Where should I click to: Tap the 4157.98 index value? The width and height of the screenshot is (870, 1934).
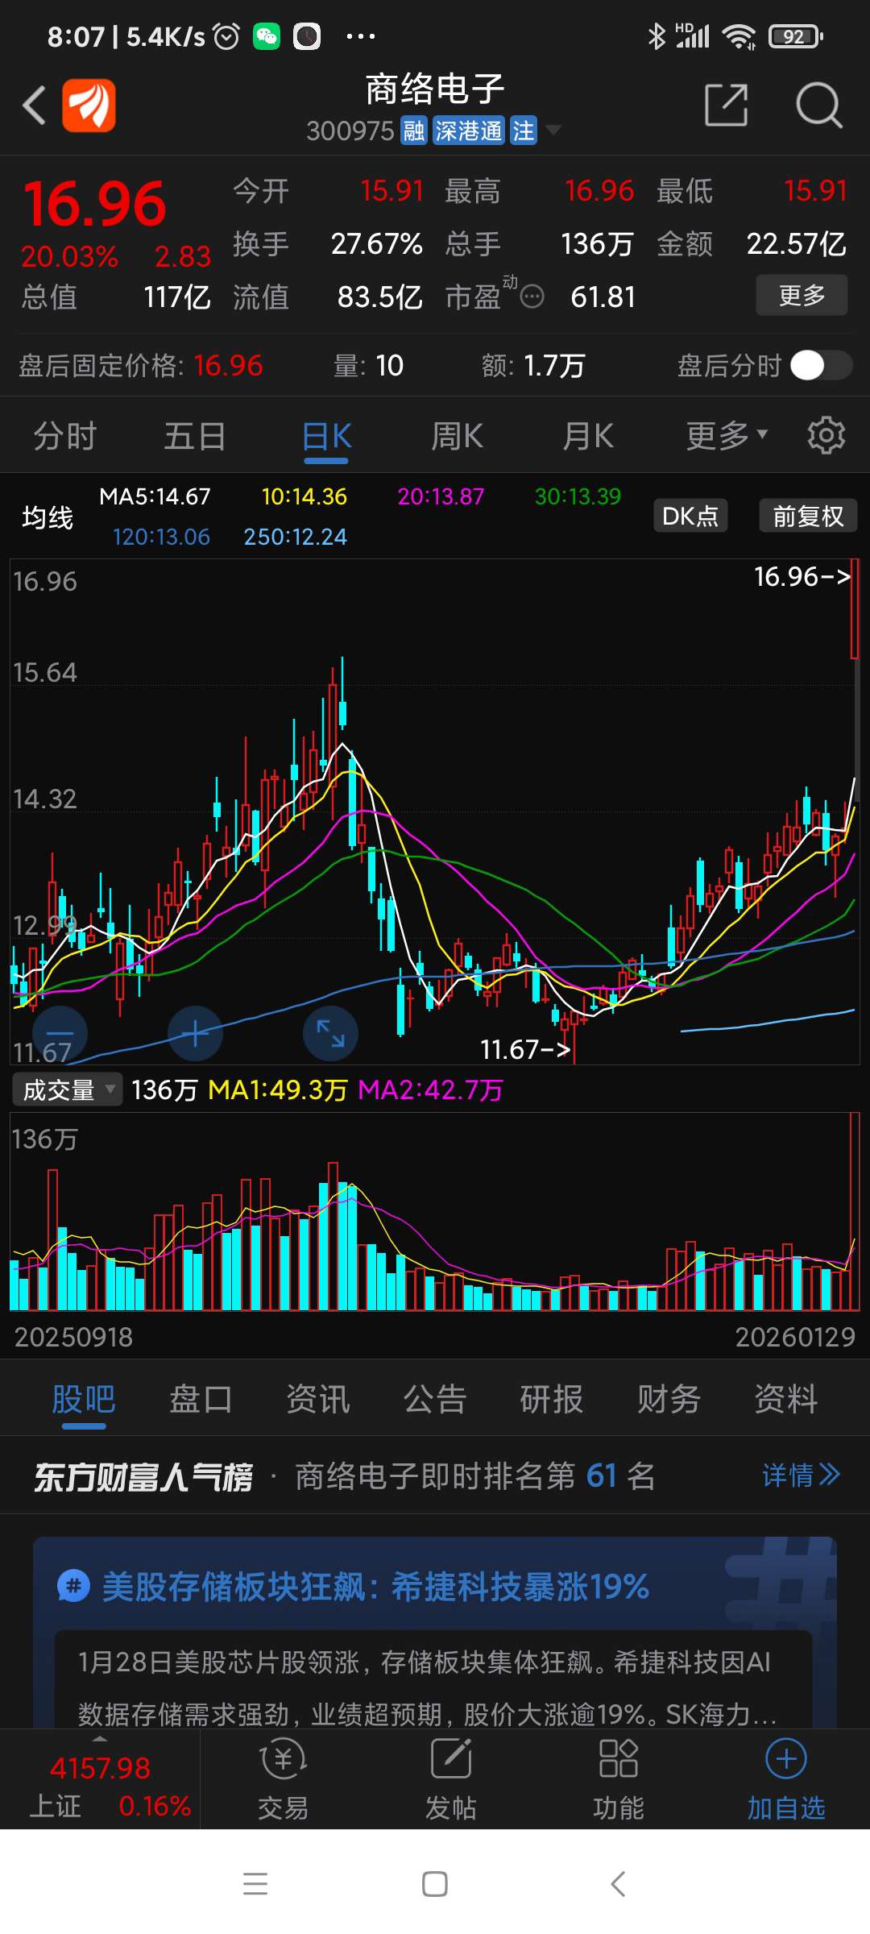(100, 1768)
